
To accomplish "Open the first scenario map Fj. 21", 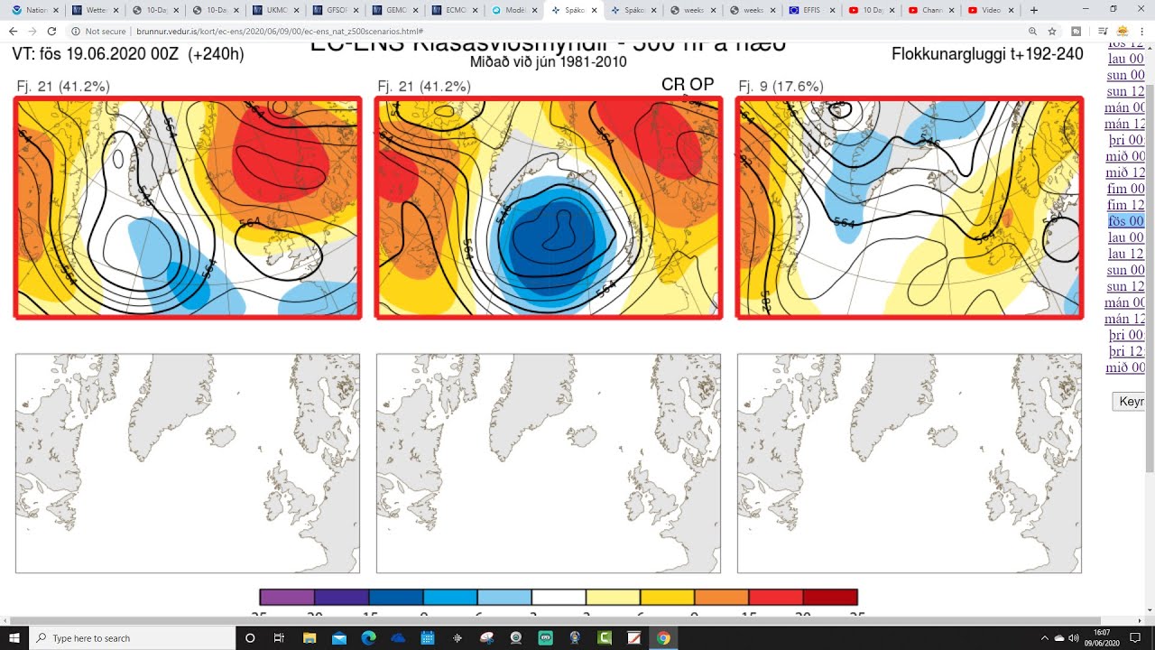I will click(188, 208).
